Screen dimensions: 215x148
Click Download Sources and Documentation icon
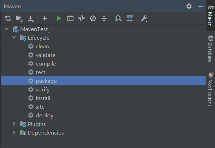pos(31,18)
